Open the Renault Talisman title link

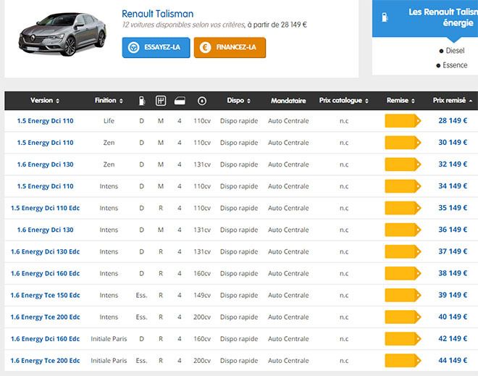tap(158, 14)
